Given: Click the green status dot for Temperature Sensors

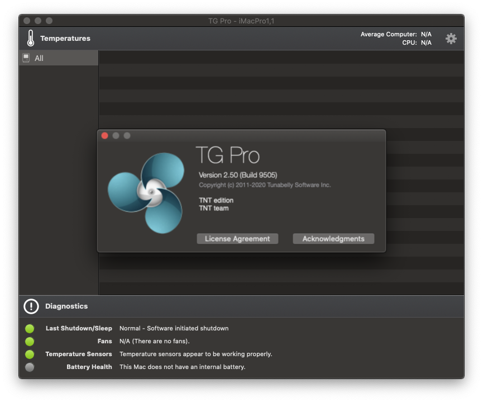Looking at the screenshot, I should 30,354.
